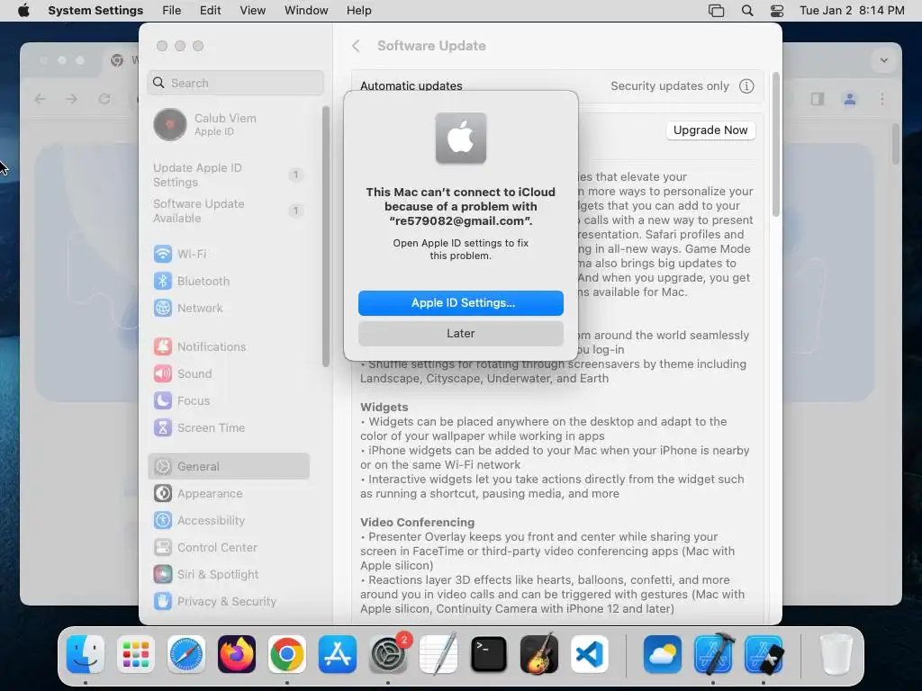The height and width of the screenshot is (691, 922).
Task: Open the Edit menu
Action: (210, 11)
